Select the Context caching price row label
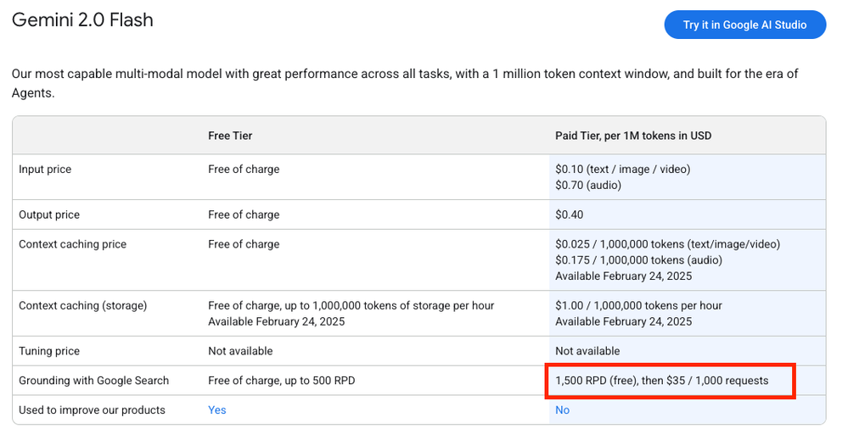 (x=72, y=244)
